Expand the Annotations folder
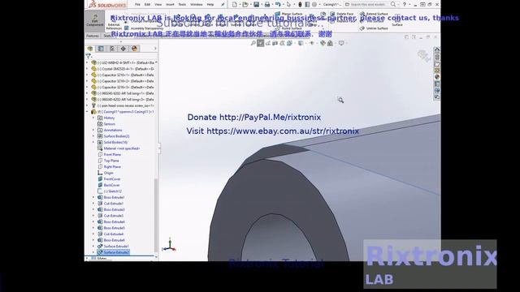Viewport: 520px width, 292px height. coord(93,130)
